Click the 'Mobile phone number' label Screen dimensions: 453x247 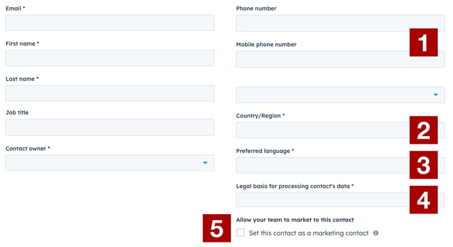[266, 45]
